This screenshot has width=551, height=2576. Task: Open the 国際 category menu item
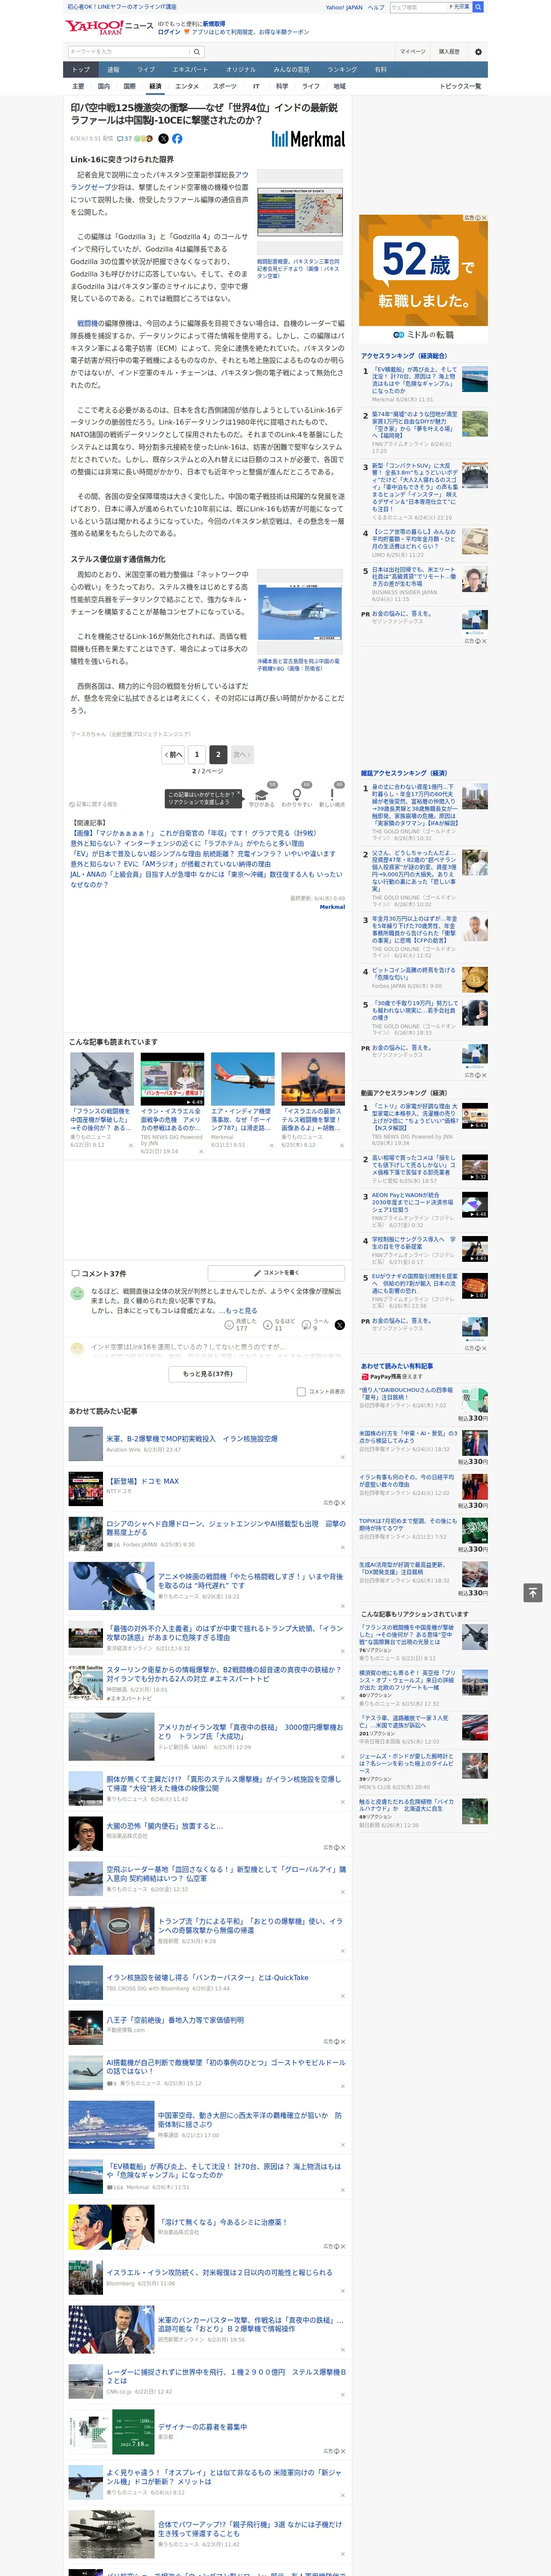point(129,86)
